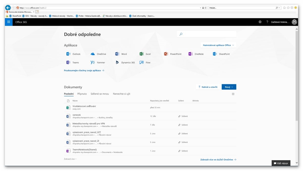
Task: Click the search magnifier icon
Action: (x=181, y=34)
